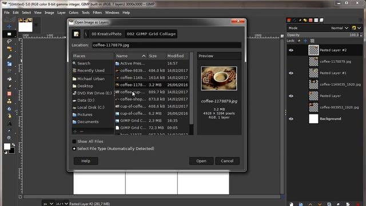Reset colors to default black and white

pos(5,153)
